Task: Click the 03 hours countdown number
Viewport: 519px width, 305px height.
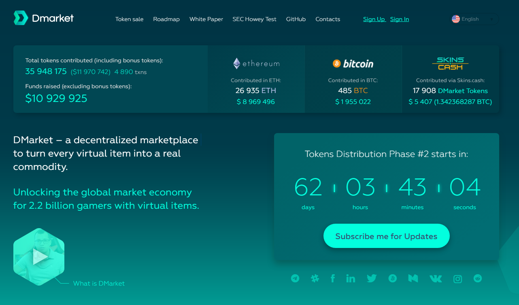Action: pyautogui.click(x=360, y=187)
